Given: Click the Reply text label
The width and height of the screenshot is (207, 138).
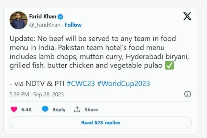Looking at the screenshot, I should coord(59,110).
